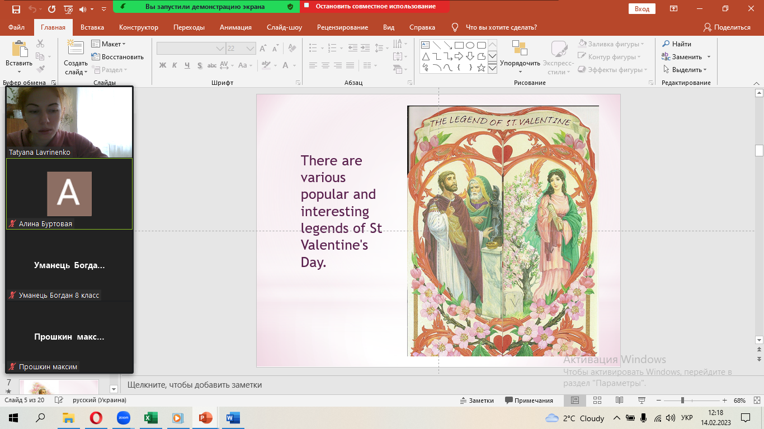Click the Redo icon in quick access toolbar
Image resolution: width=764 pixels, height=429 pixels.
pos(51,9)
